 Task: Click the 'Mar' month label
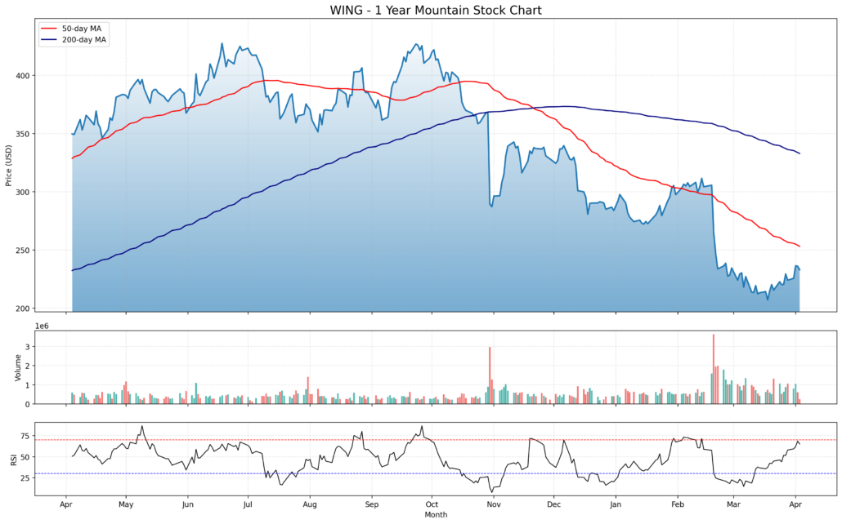click(x=733, y=504)
